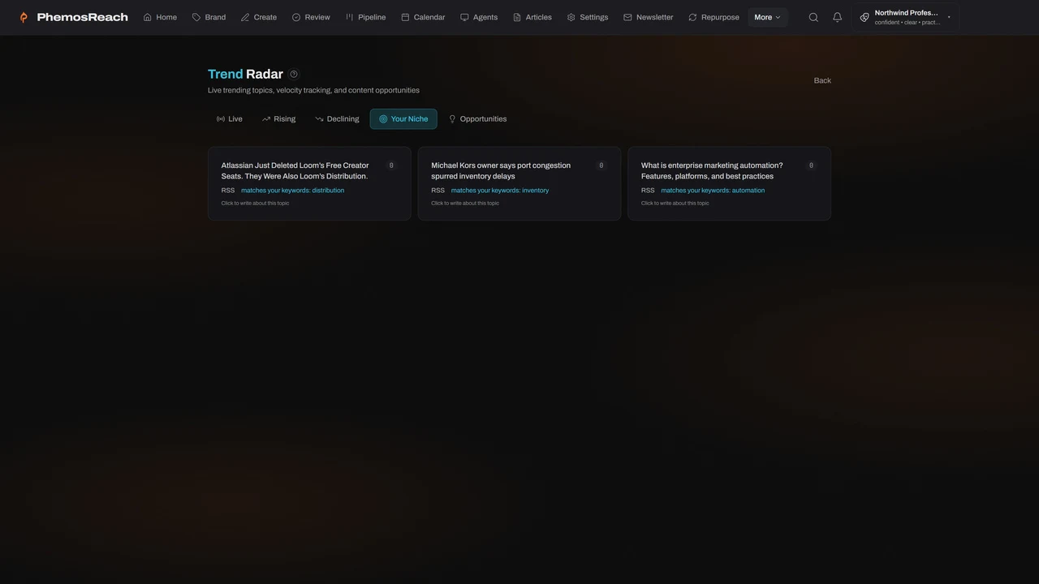The width and height of the screenshot is (1039, 584).
Task: Click the "Live trending topics" subtitle text
Action: [x=313, y=91]
